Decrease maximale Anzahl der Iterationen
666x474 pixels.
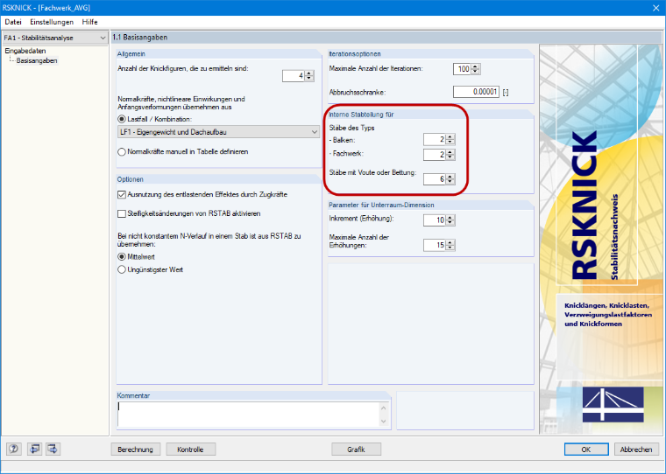[x=475, y=72]
